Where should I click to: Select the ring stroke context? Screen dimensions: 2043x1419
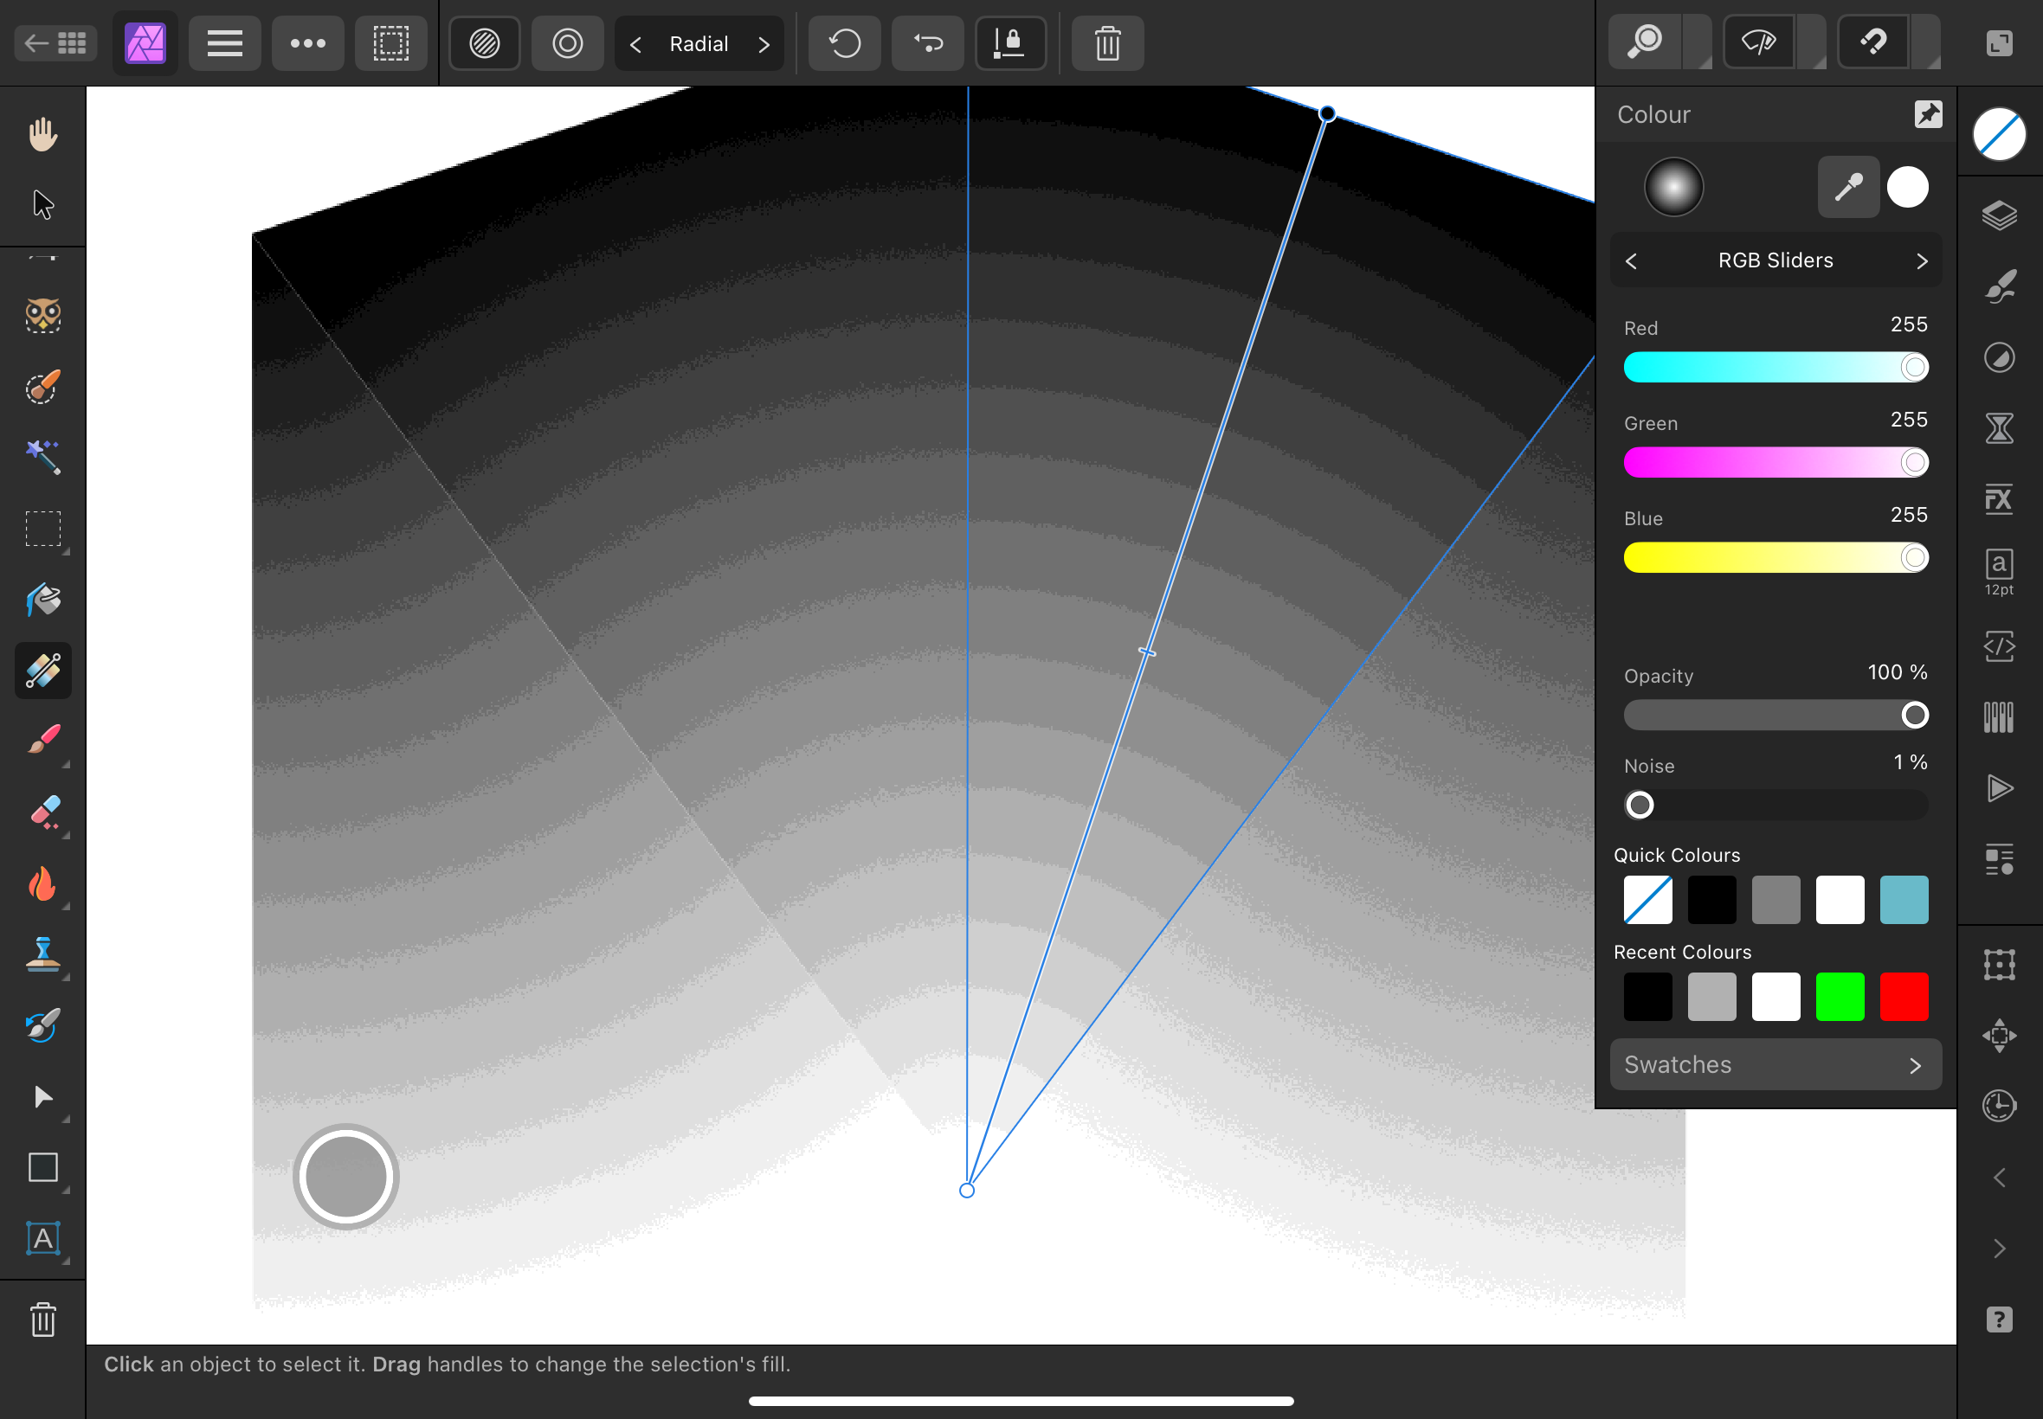567,42
